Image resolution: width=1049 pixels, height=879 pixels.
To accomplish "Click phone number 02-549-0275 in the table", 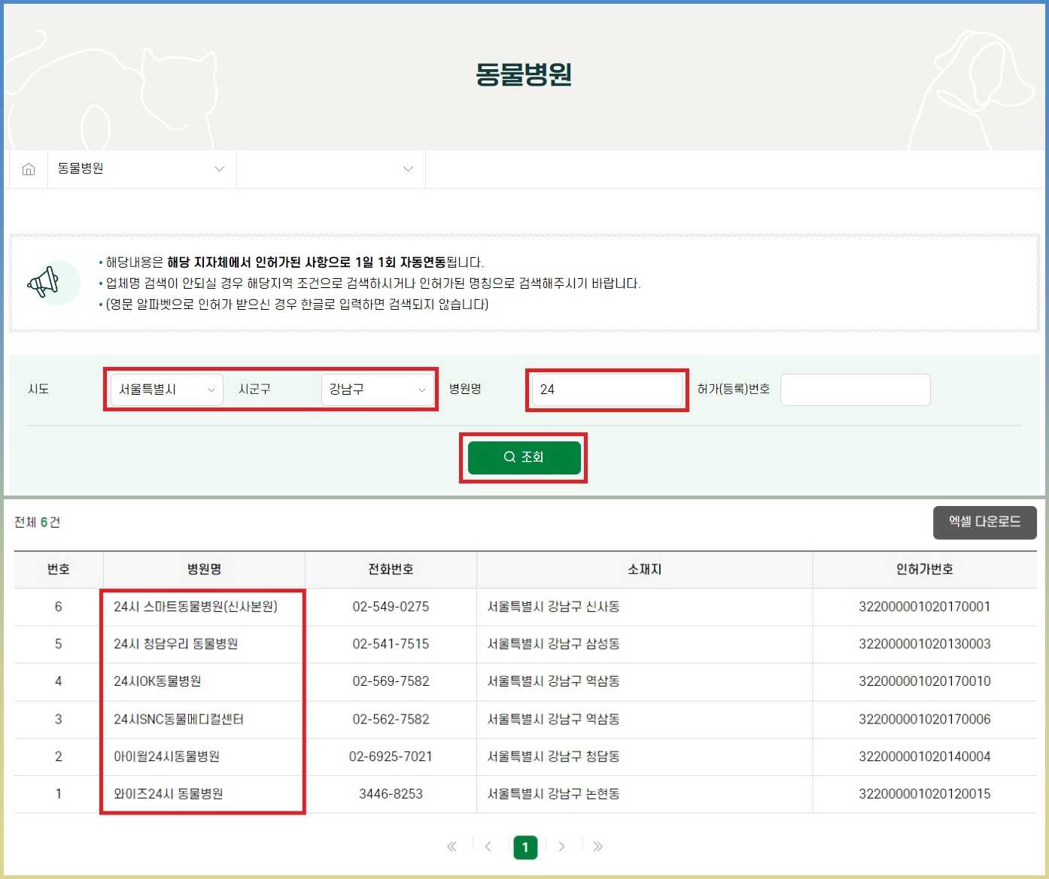I will coord(391,607).
